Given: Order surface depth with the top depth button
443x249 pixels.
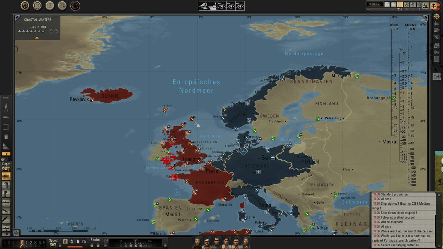Looking at the screenshot, I should pyautogui.click(x=6, y=177).
